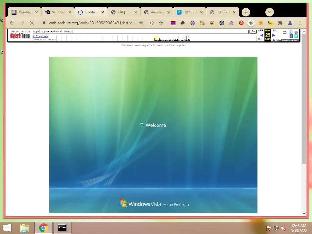The width and height of the screenshot is (312, 234).
Task: Open the Windows Start button
Action: click(7, 228)
